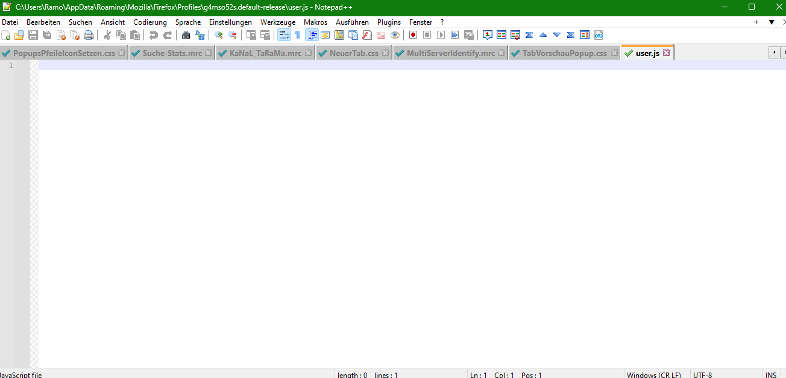Screen dimensions: 786x378
Task: Click the Function List toolbar icon
Action: point(366,35)
